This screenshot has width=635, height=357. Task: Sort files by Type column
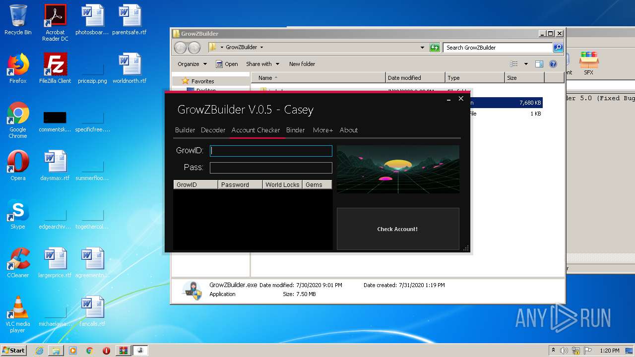pyautogui.click(x=474, y=78)
